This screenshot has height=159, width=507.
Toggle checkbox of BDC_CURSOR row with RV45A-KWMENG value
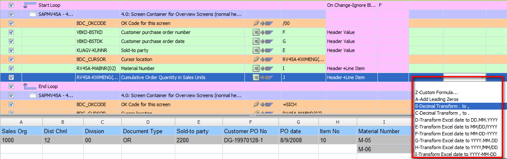[x=11, y=59]
